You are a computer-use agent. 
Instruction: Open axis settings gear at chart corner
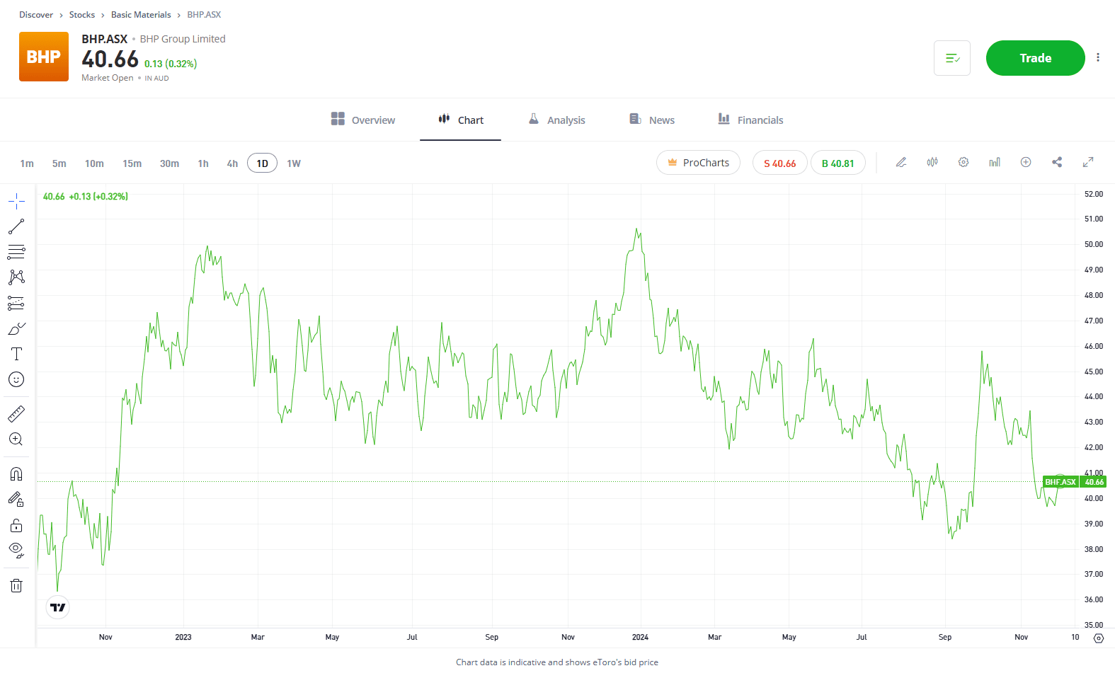point(1099,638)
